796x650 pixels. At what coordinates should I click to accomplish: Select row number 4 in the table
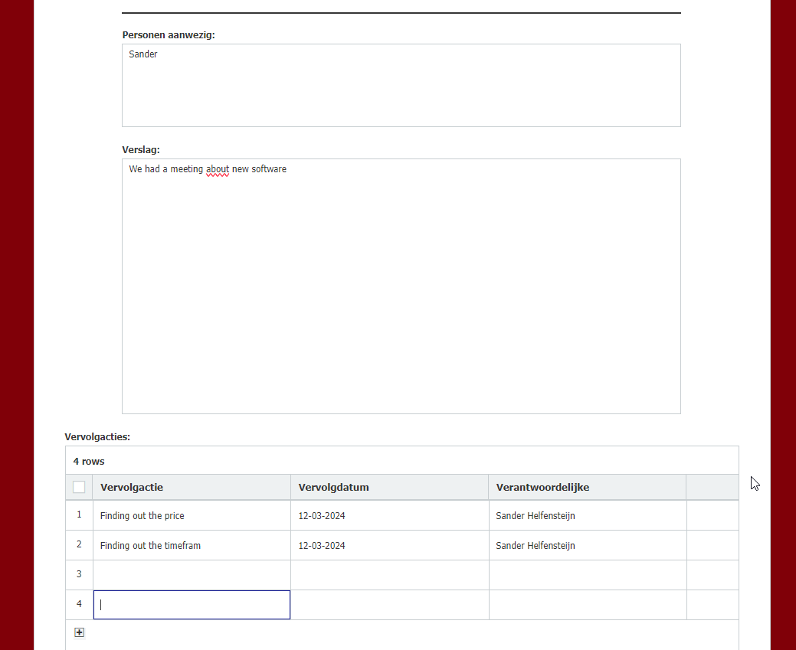pos(79,605)
